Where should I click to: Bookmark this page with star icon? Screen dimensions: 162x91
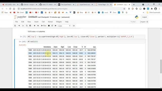[124, 9]
